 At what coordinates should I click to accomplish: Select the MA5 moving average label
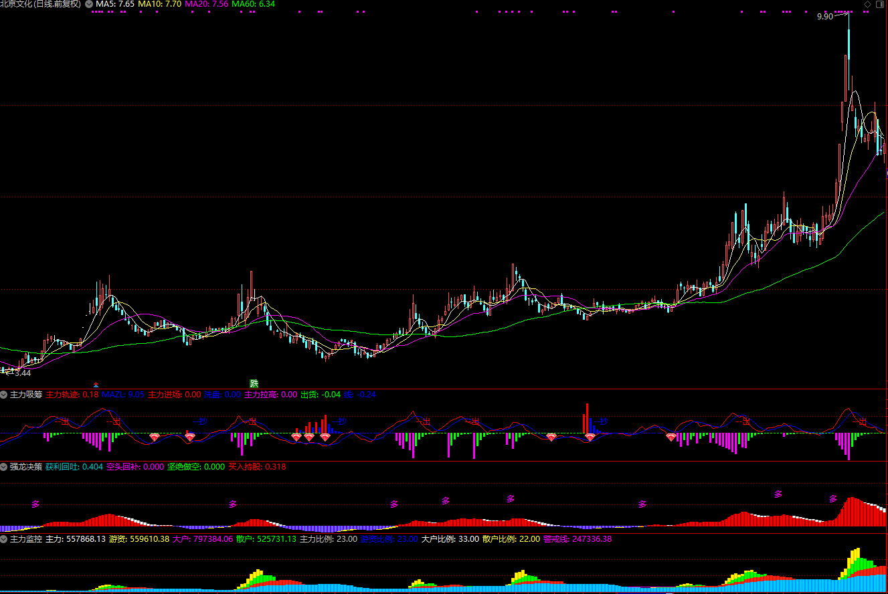(x=115, y=4)
